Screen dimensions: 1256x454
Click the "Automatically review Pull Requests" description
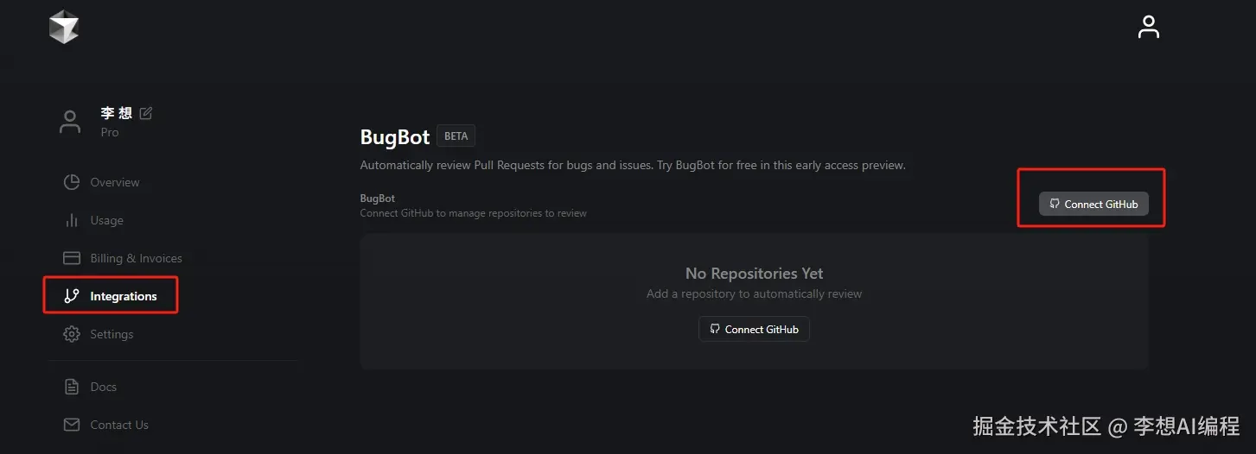633,165
